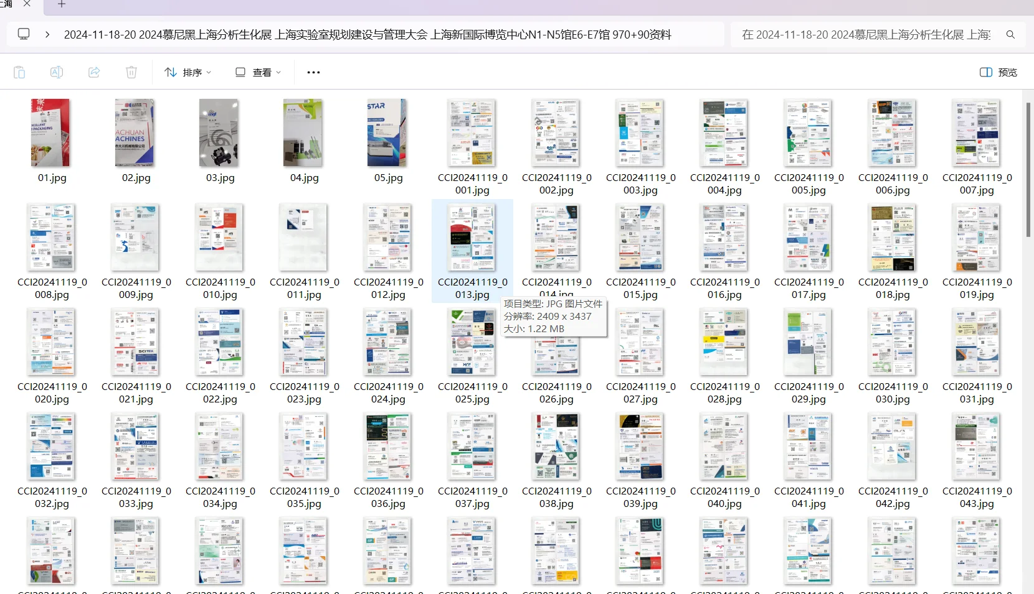Select thumbnail CCI20241119_0028.jpg
Viewport: 1034px width, 594px height.
724,341
